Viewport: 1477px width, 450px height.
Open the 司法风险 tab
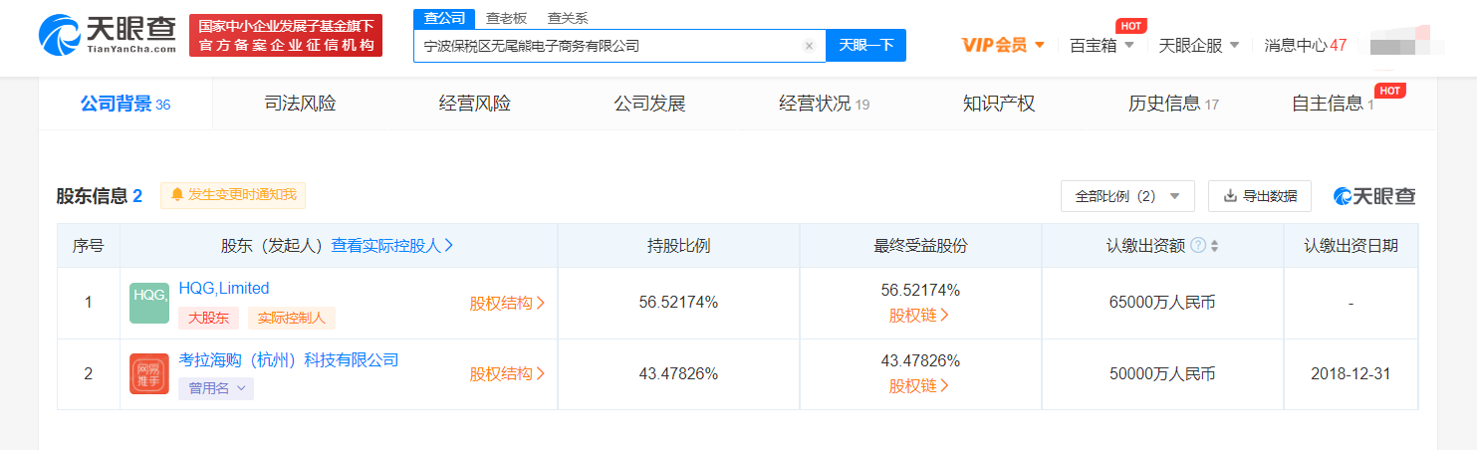pyautogui.click(x=300, y=104)
